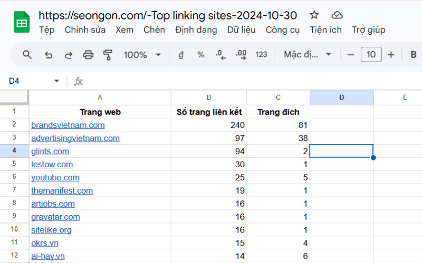422x263 pixels.
Task: Select column D header
Action: [342, 97]
